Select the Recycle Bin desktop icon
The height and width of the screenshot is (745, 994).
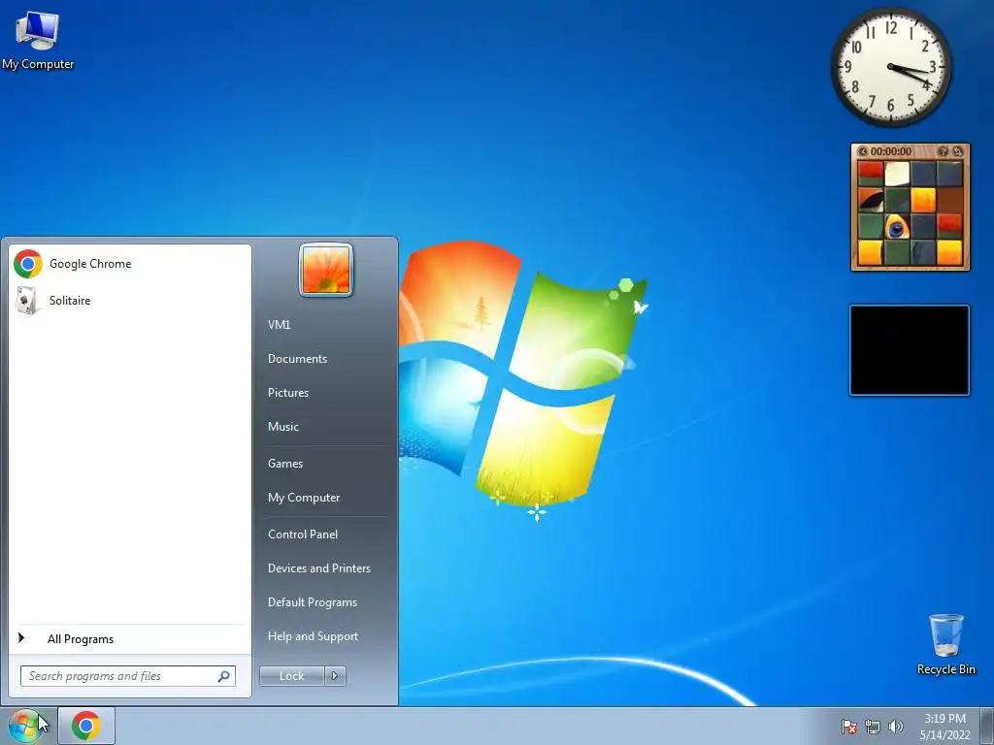[x=945, y=644]
